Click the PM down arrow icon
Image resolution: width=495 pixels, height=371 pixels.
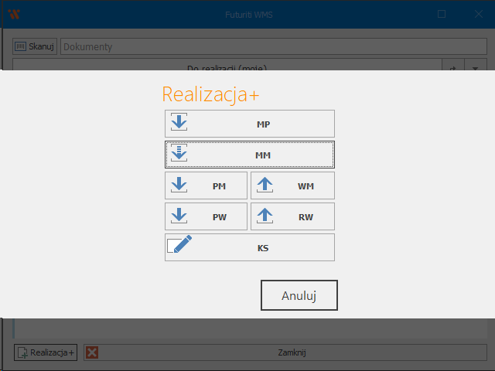(179, 185)
